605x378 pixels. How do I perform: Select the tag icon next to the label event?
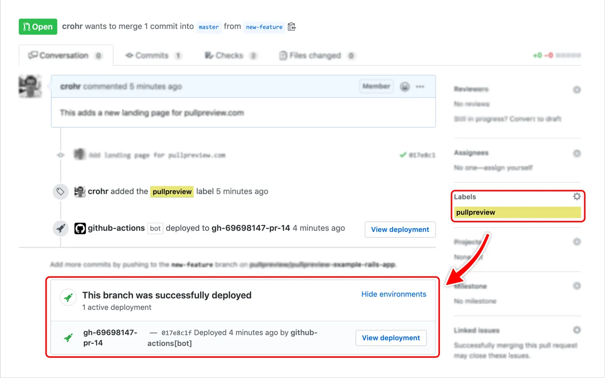[x=60, y=191]
